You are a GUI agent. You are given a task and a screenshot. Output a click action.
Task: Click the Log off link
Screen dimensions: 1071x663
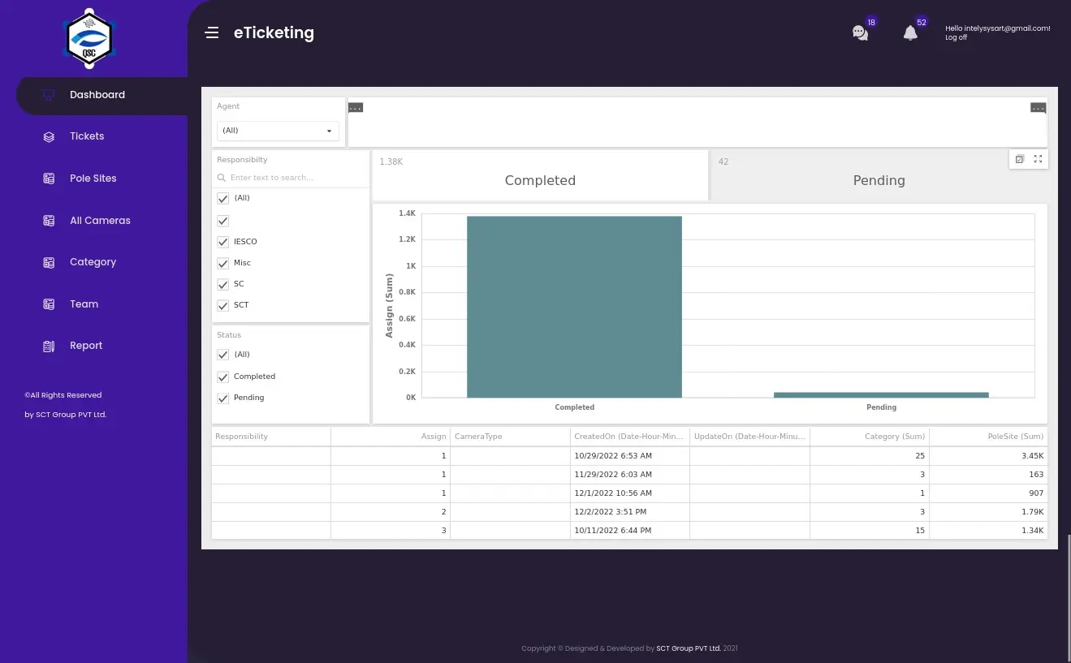point(956,38)
